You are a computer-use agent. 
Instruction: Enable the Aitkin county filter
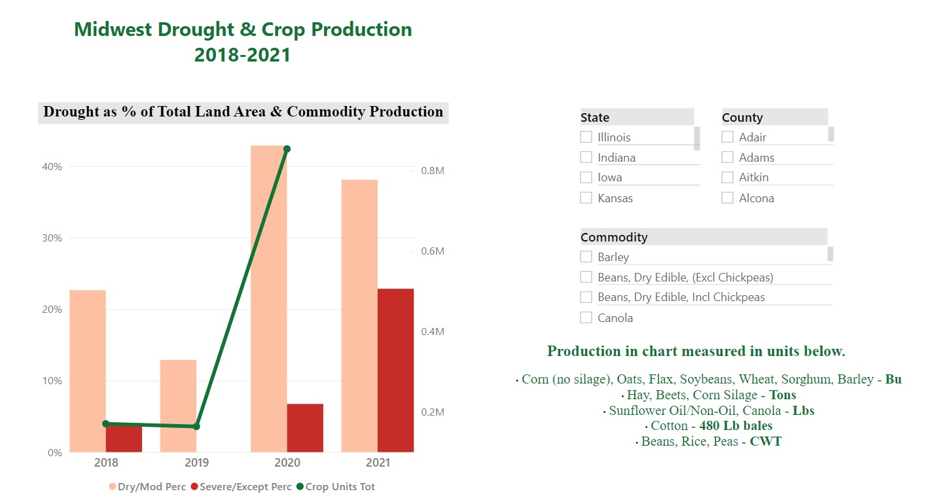(x=727, y=177)
